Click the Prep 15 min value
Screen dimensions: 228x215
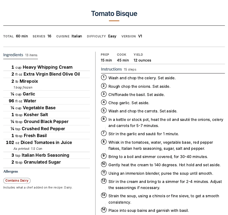106,60
